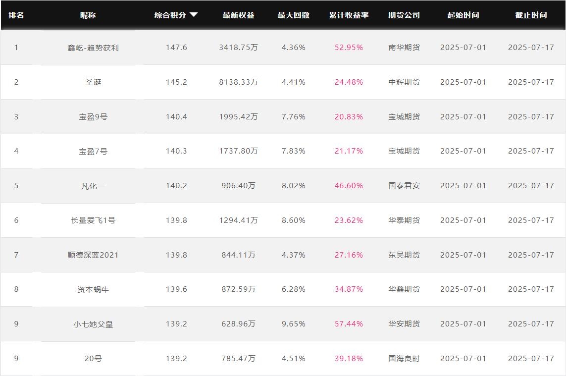Select score value 147.6
The height and width of the screenshot is (376, 566).
point(176,48)
